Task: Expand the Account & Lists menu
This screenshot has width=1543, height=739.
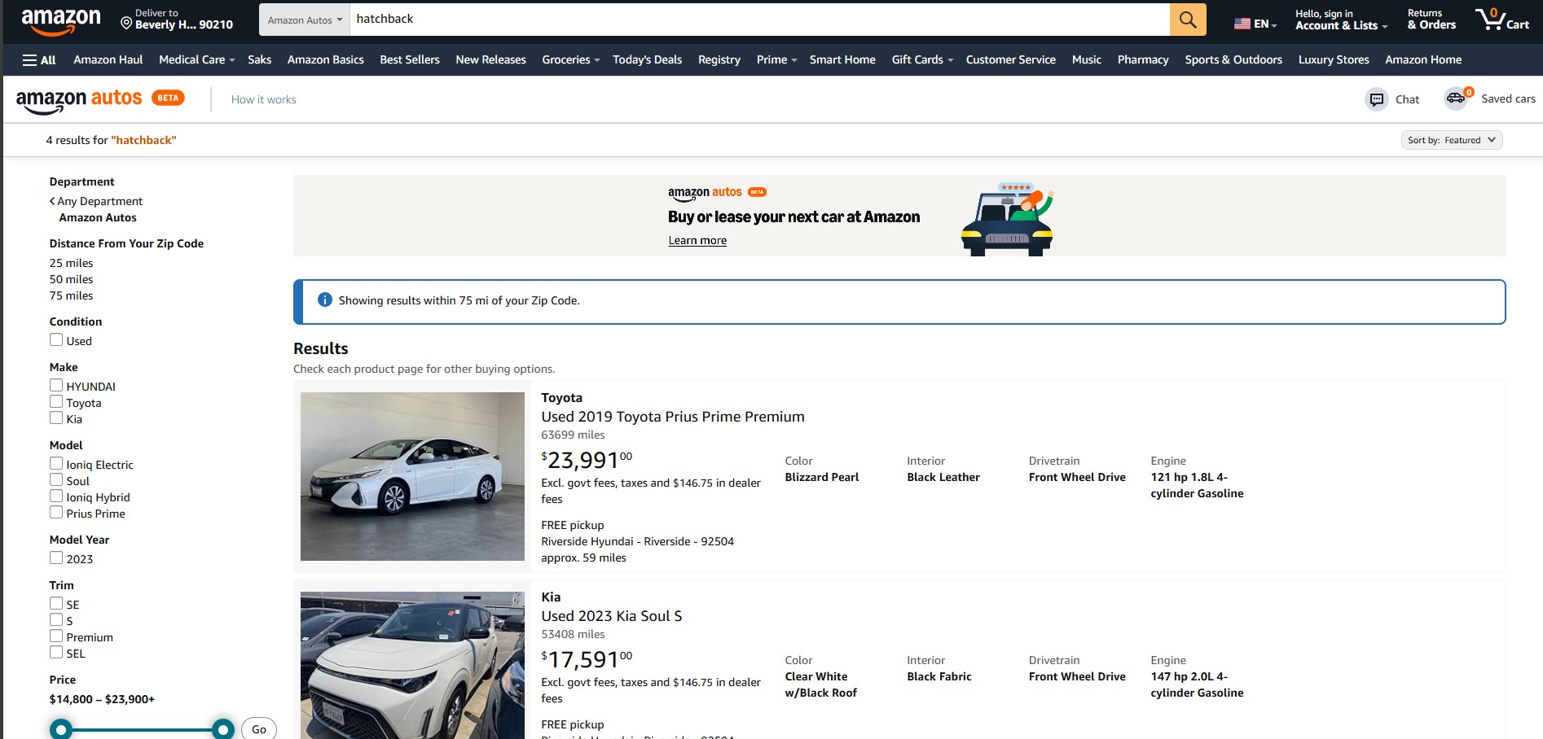Action: pyautogui.click(x=1341, y=20)
